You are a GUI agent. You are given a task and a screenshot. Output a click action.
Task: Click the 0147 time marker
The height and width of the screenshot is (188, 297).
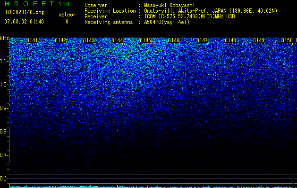click(x=202, y=40)
